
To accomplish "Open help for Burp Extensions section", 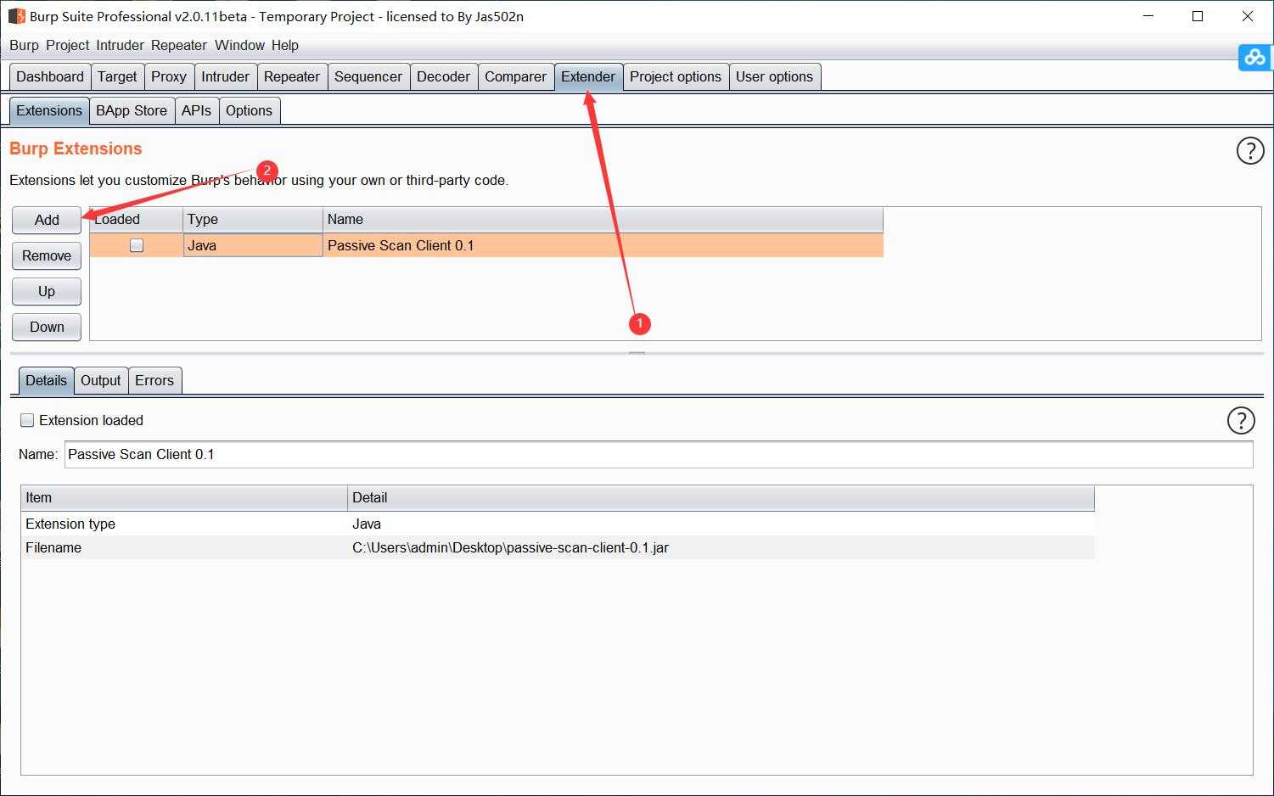I will [1250, 150].
